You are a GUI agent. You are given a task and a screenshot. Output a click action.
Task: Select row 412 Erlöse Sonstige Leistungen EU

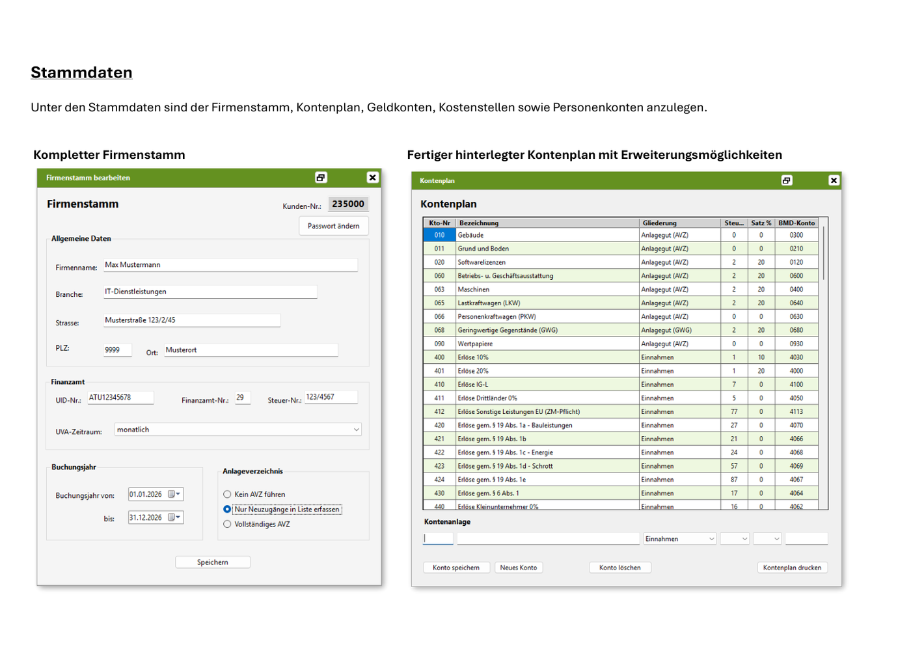click(621, 412)
